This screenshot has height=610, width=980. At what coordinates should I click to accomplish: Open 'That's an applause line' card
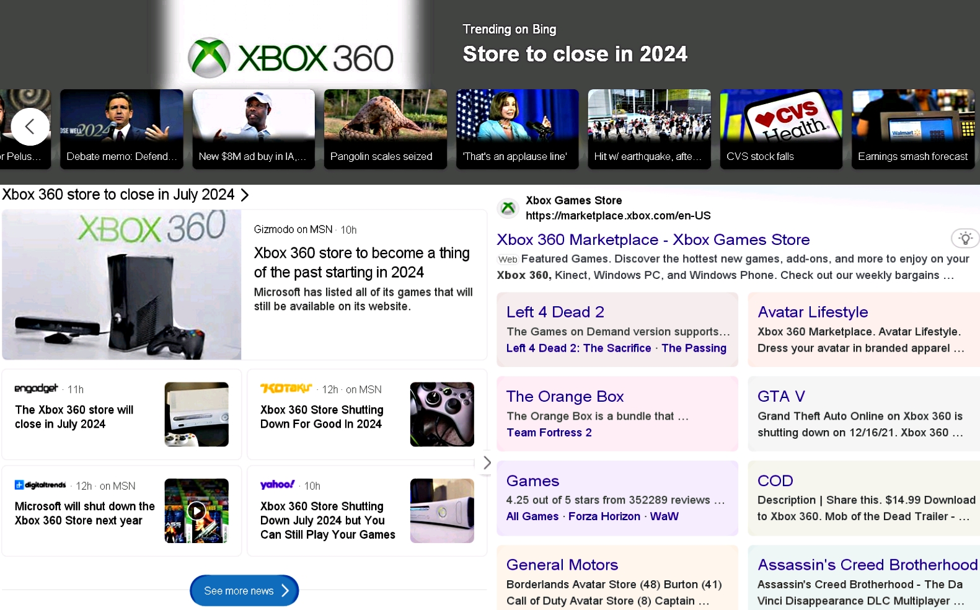pos(518,129)
